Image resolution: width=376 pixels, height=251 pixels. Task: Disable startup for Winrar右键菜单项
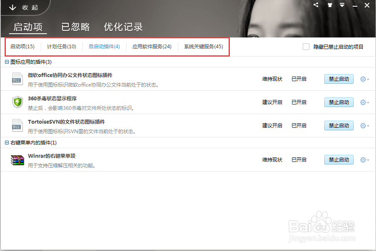pos(339,160)
